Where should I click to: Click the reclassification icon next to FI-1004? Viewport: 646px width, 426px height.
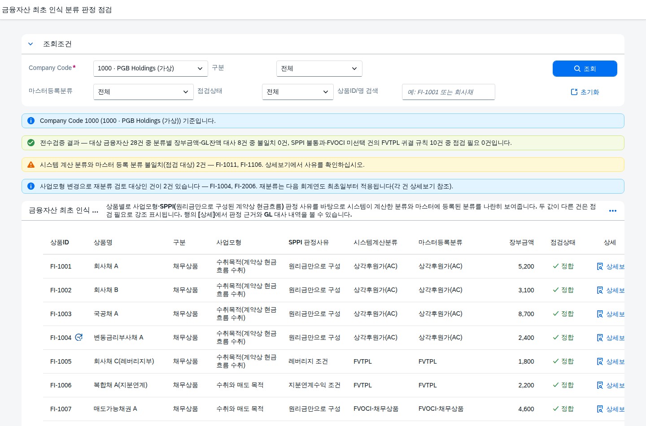tap(79, 337)
